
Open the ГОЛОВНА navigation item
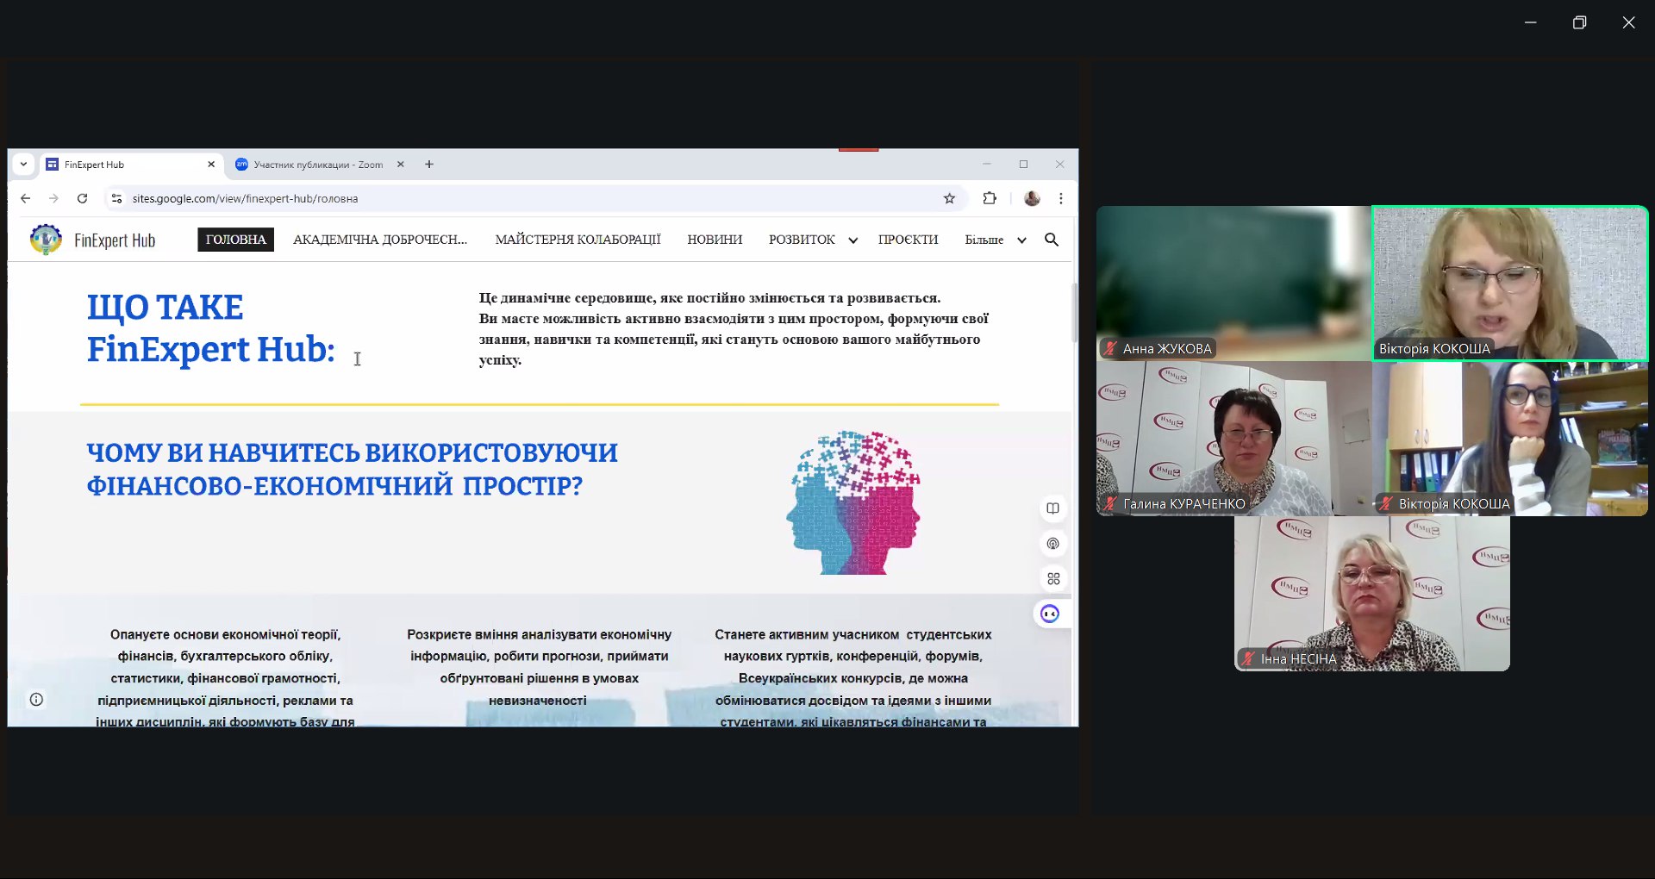tap(235, 240)
